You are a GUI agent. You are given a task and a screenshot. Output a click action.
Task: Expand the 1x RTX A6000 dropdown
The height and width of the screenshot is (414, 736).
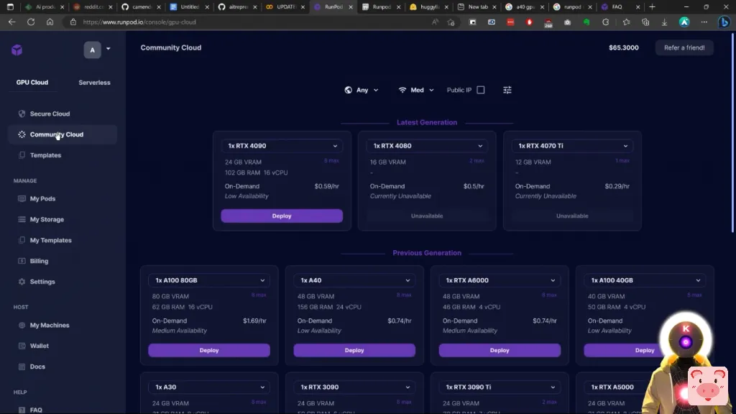pyautogui.click(x=500, y=280)
